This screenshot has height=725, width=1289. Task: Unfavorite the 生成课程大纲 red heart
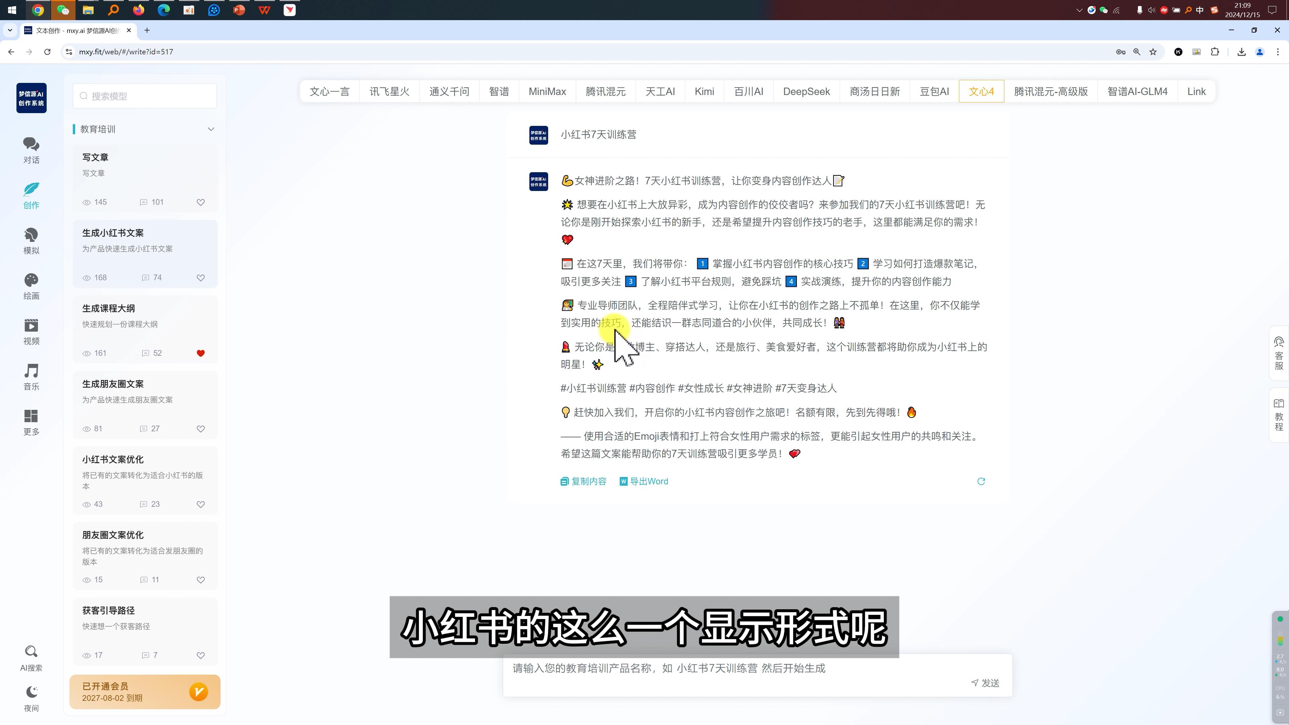tap(201, 353)
